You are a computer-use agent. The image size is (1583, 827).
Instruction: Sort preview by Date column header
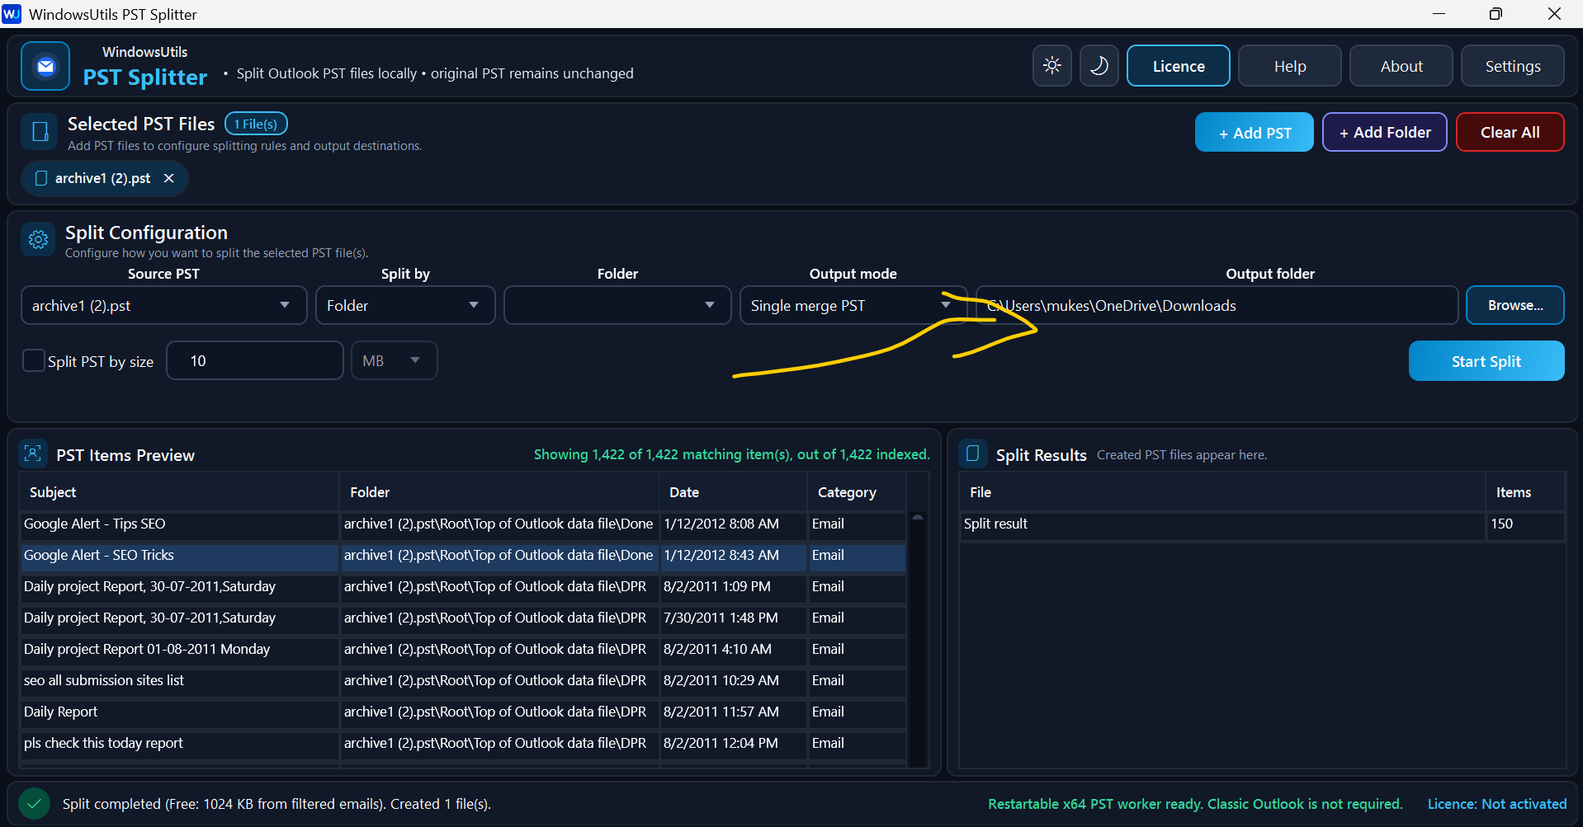tap(733, 492)
